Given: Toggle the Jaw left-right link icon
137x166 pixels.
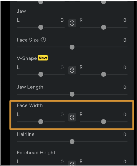Looking at the screenshot, I should pyautogui.click(x=72, y=23).
